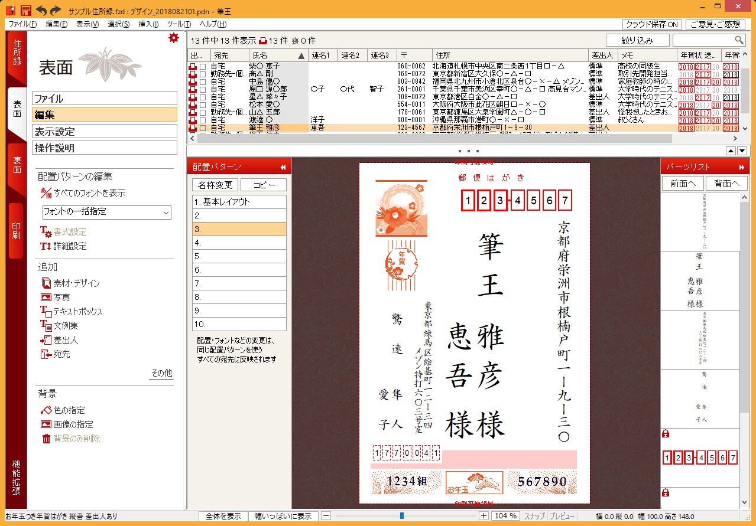Check the box for 高△ 剛 row

pos(203,74)
